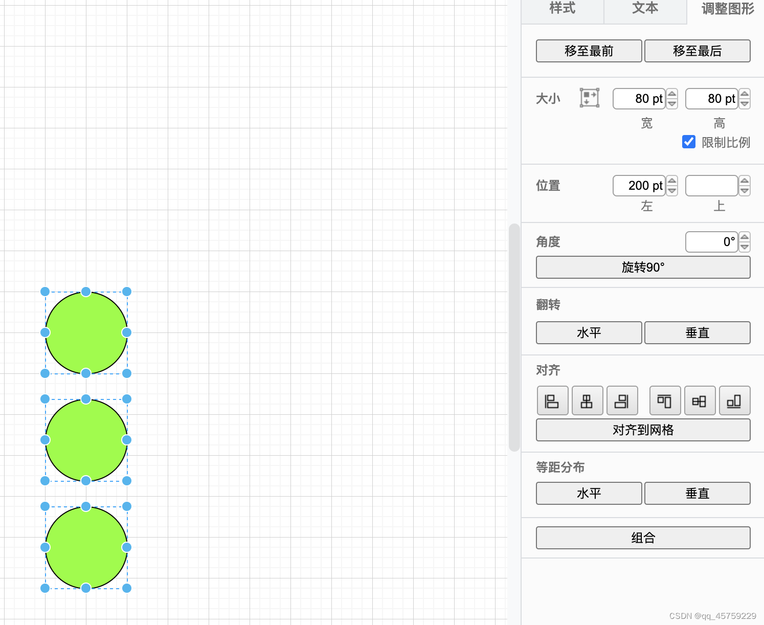
Task: Switch to the 样式 tab
Action: [563, 9]
